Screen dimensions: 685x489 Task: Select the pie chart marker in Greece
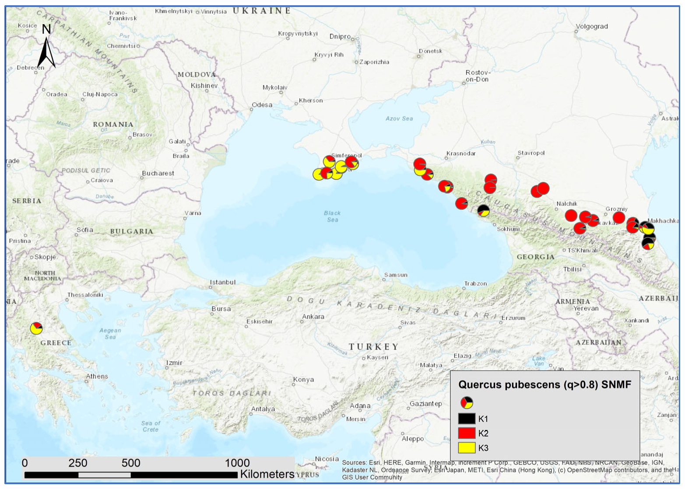pyautogui.click(x=36, y=328)
